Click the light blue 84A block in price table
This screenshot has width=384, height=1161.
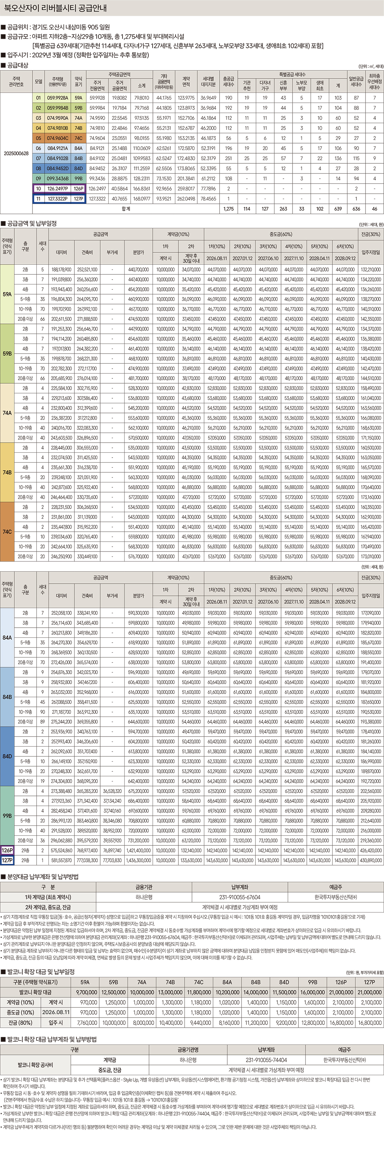7,638
